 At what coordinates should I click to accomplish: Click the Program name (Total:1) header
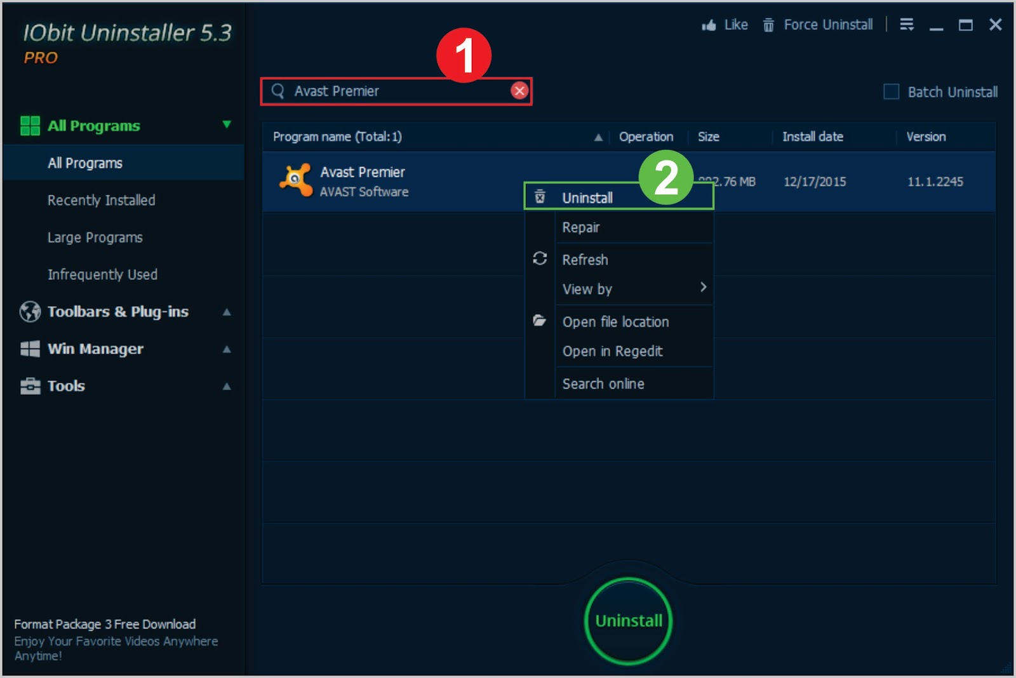coord(337,136)
